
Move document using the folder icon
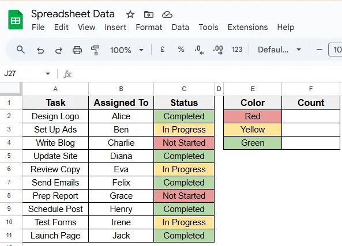tap(149, 14)
